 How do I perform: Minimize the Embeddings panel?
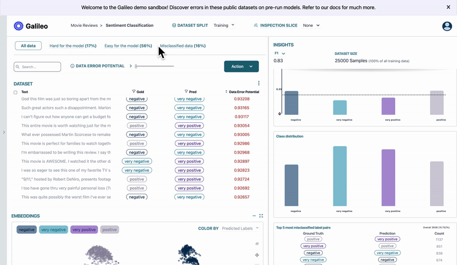point(254,216)
